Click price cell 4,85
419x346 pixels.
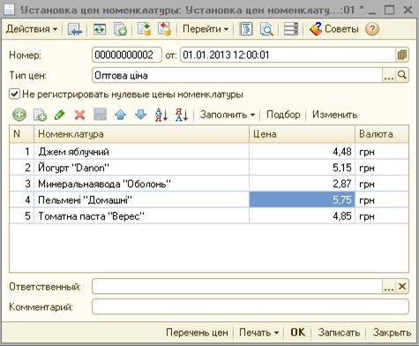pyautogui.click(x=302, y=216)
